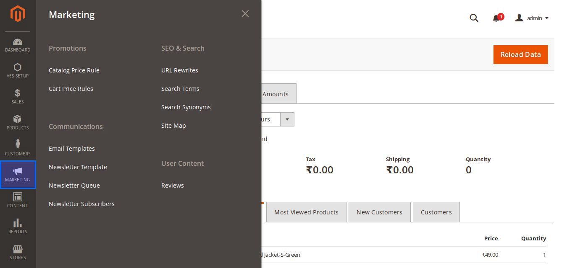Open the Content layout icon
The width and height of the screenshot is (567, 268).
[18, 197]
